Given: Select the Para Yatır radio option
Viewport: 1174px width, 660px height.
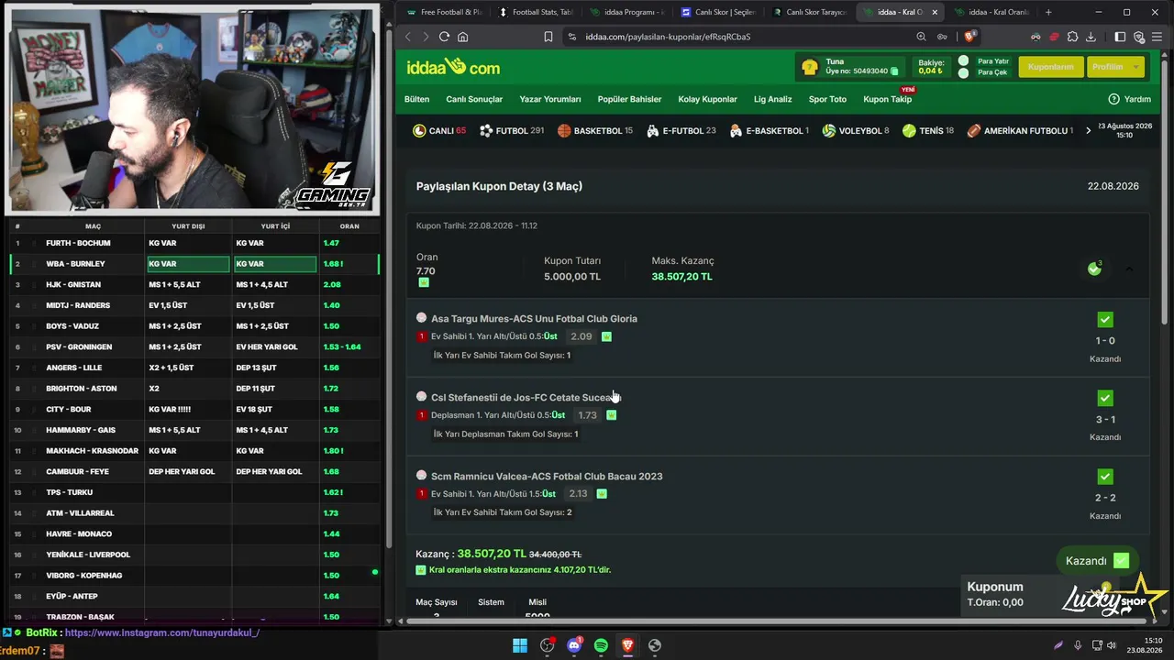Looking at the screenshot, I should 963,61.
